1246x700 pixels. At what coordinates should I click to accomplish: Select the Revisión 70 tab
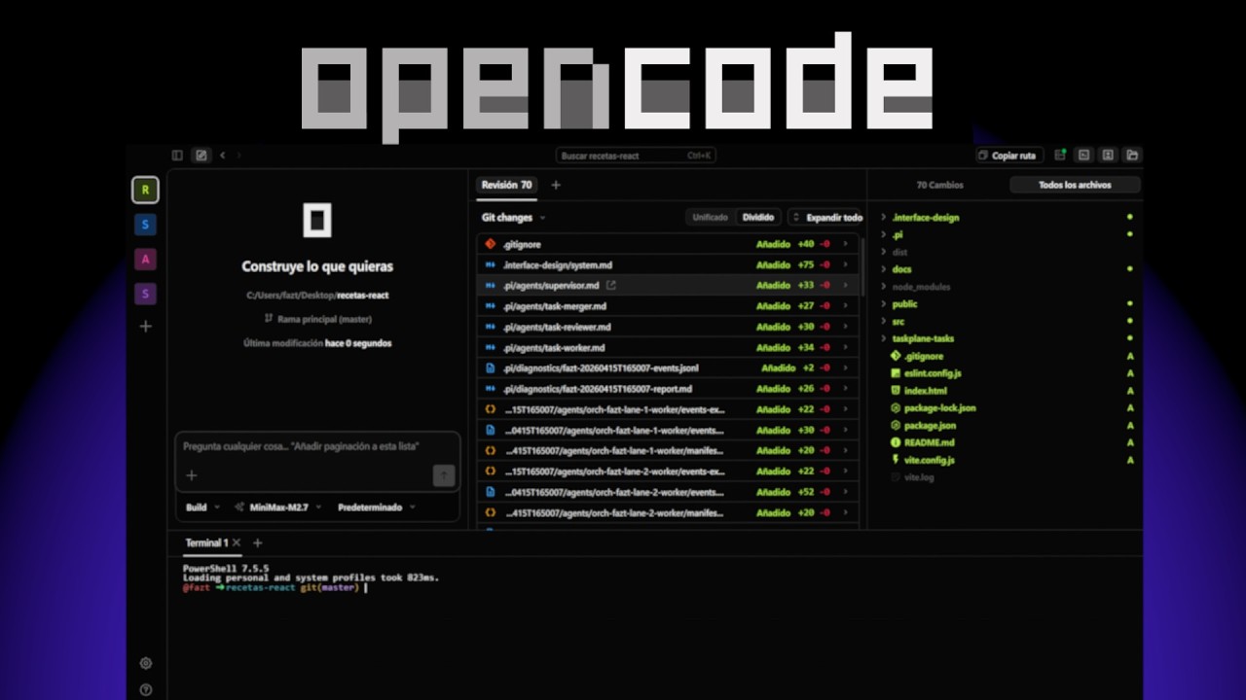click(x=506, y=185)
